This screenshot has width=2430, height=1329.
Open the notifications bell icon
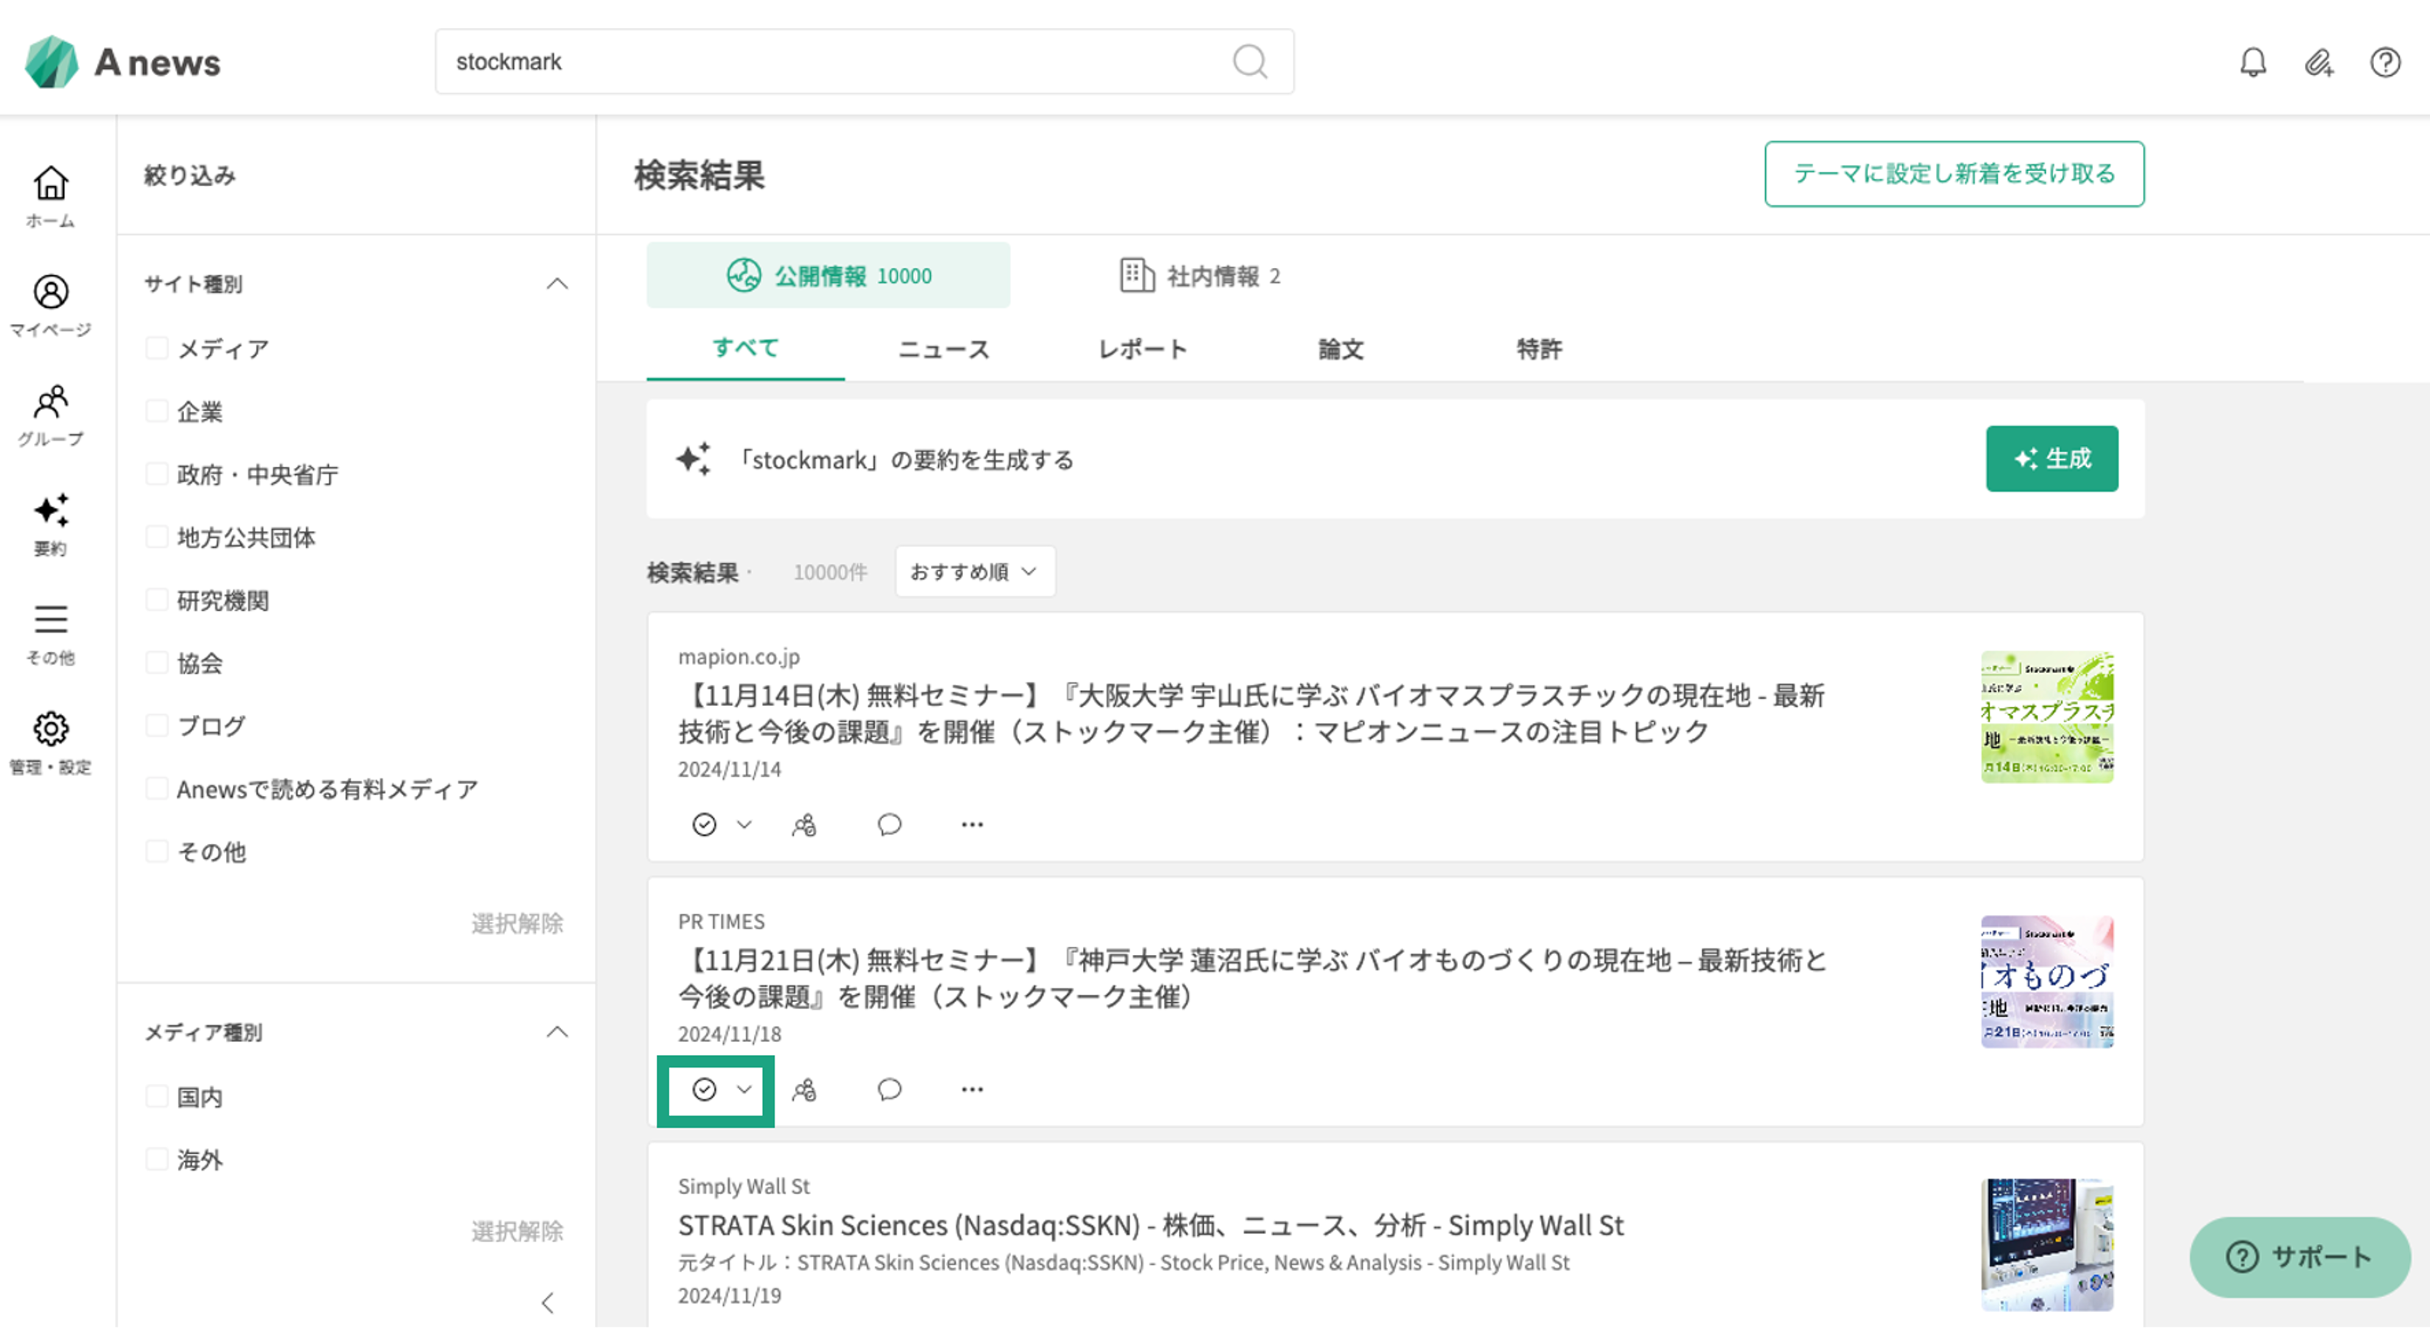2253,63
